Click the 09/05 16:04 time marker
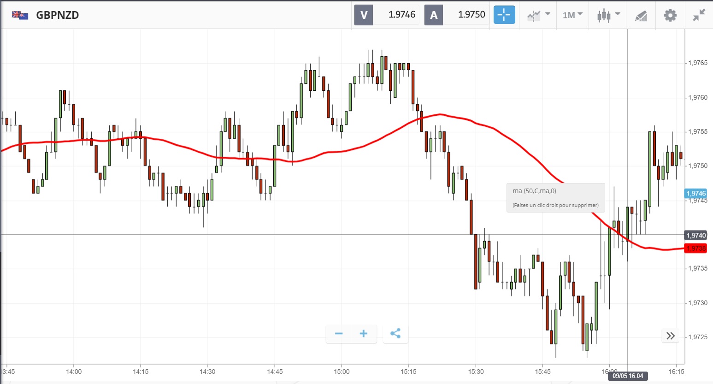Viewport: 713px width, 384px height. coord(628,376)
